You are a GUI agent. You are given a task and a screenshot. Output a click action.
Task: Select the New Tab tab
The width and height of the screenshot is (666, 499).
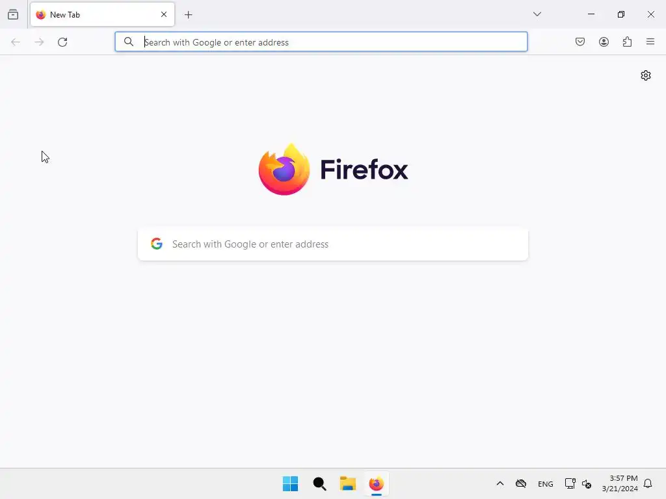(x=102, y=14)
